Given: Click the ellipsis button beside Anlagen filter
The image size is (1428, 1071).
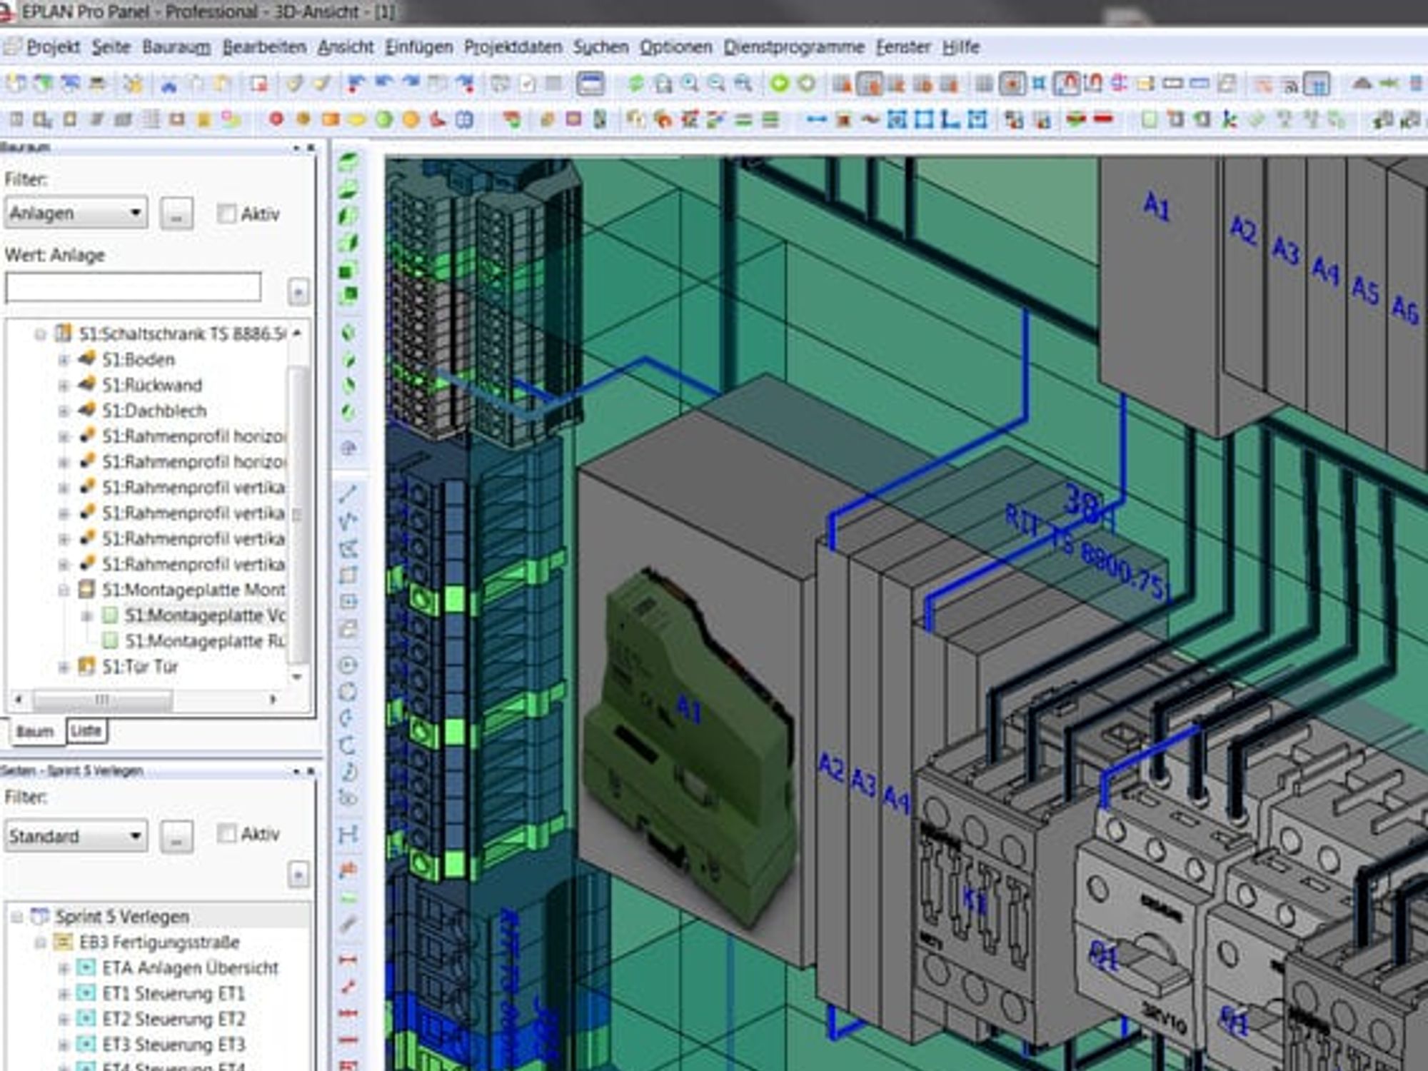Looking at the screenshot, I should pyautogui.click(x=176, y=213).
